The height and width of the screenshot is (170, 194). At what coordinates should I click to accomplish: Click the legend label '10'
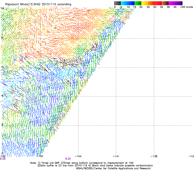tap(128, 7)
